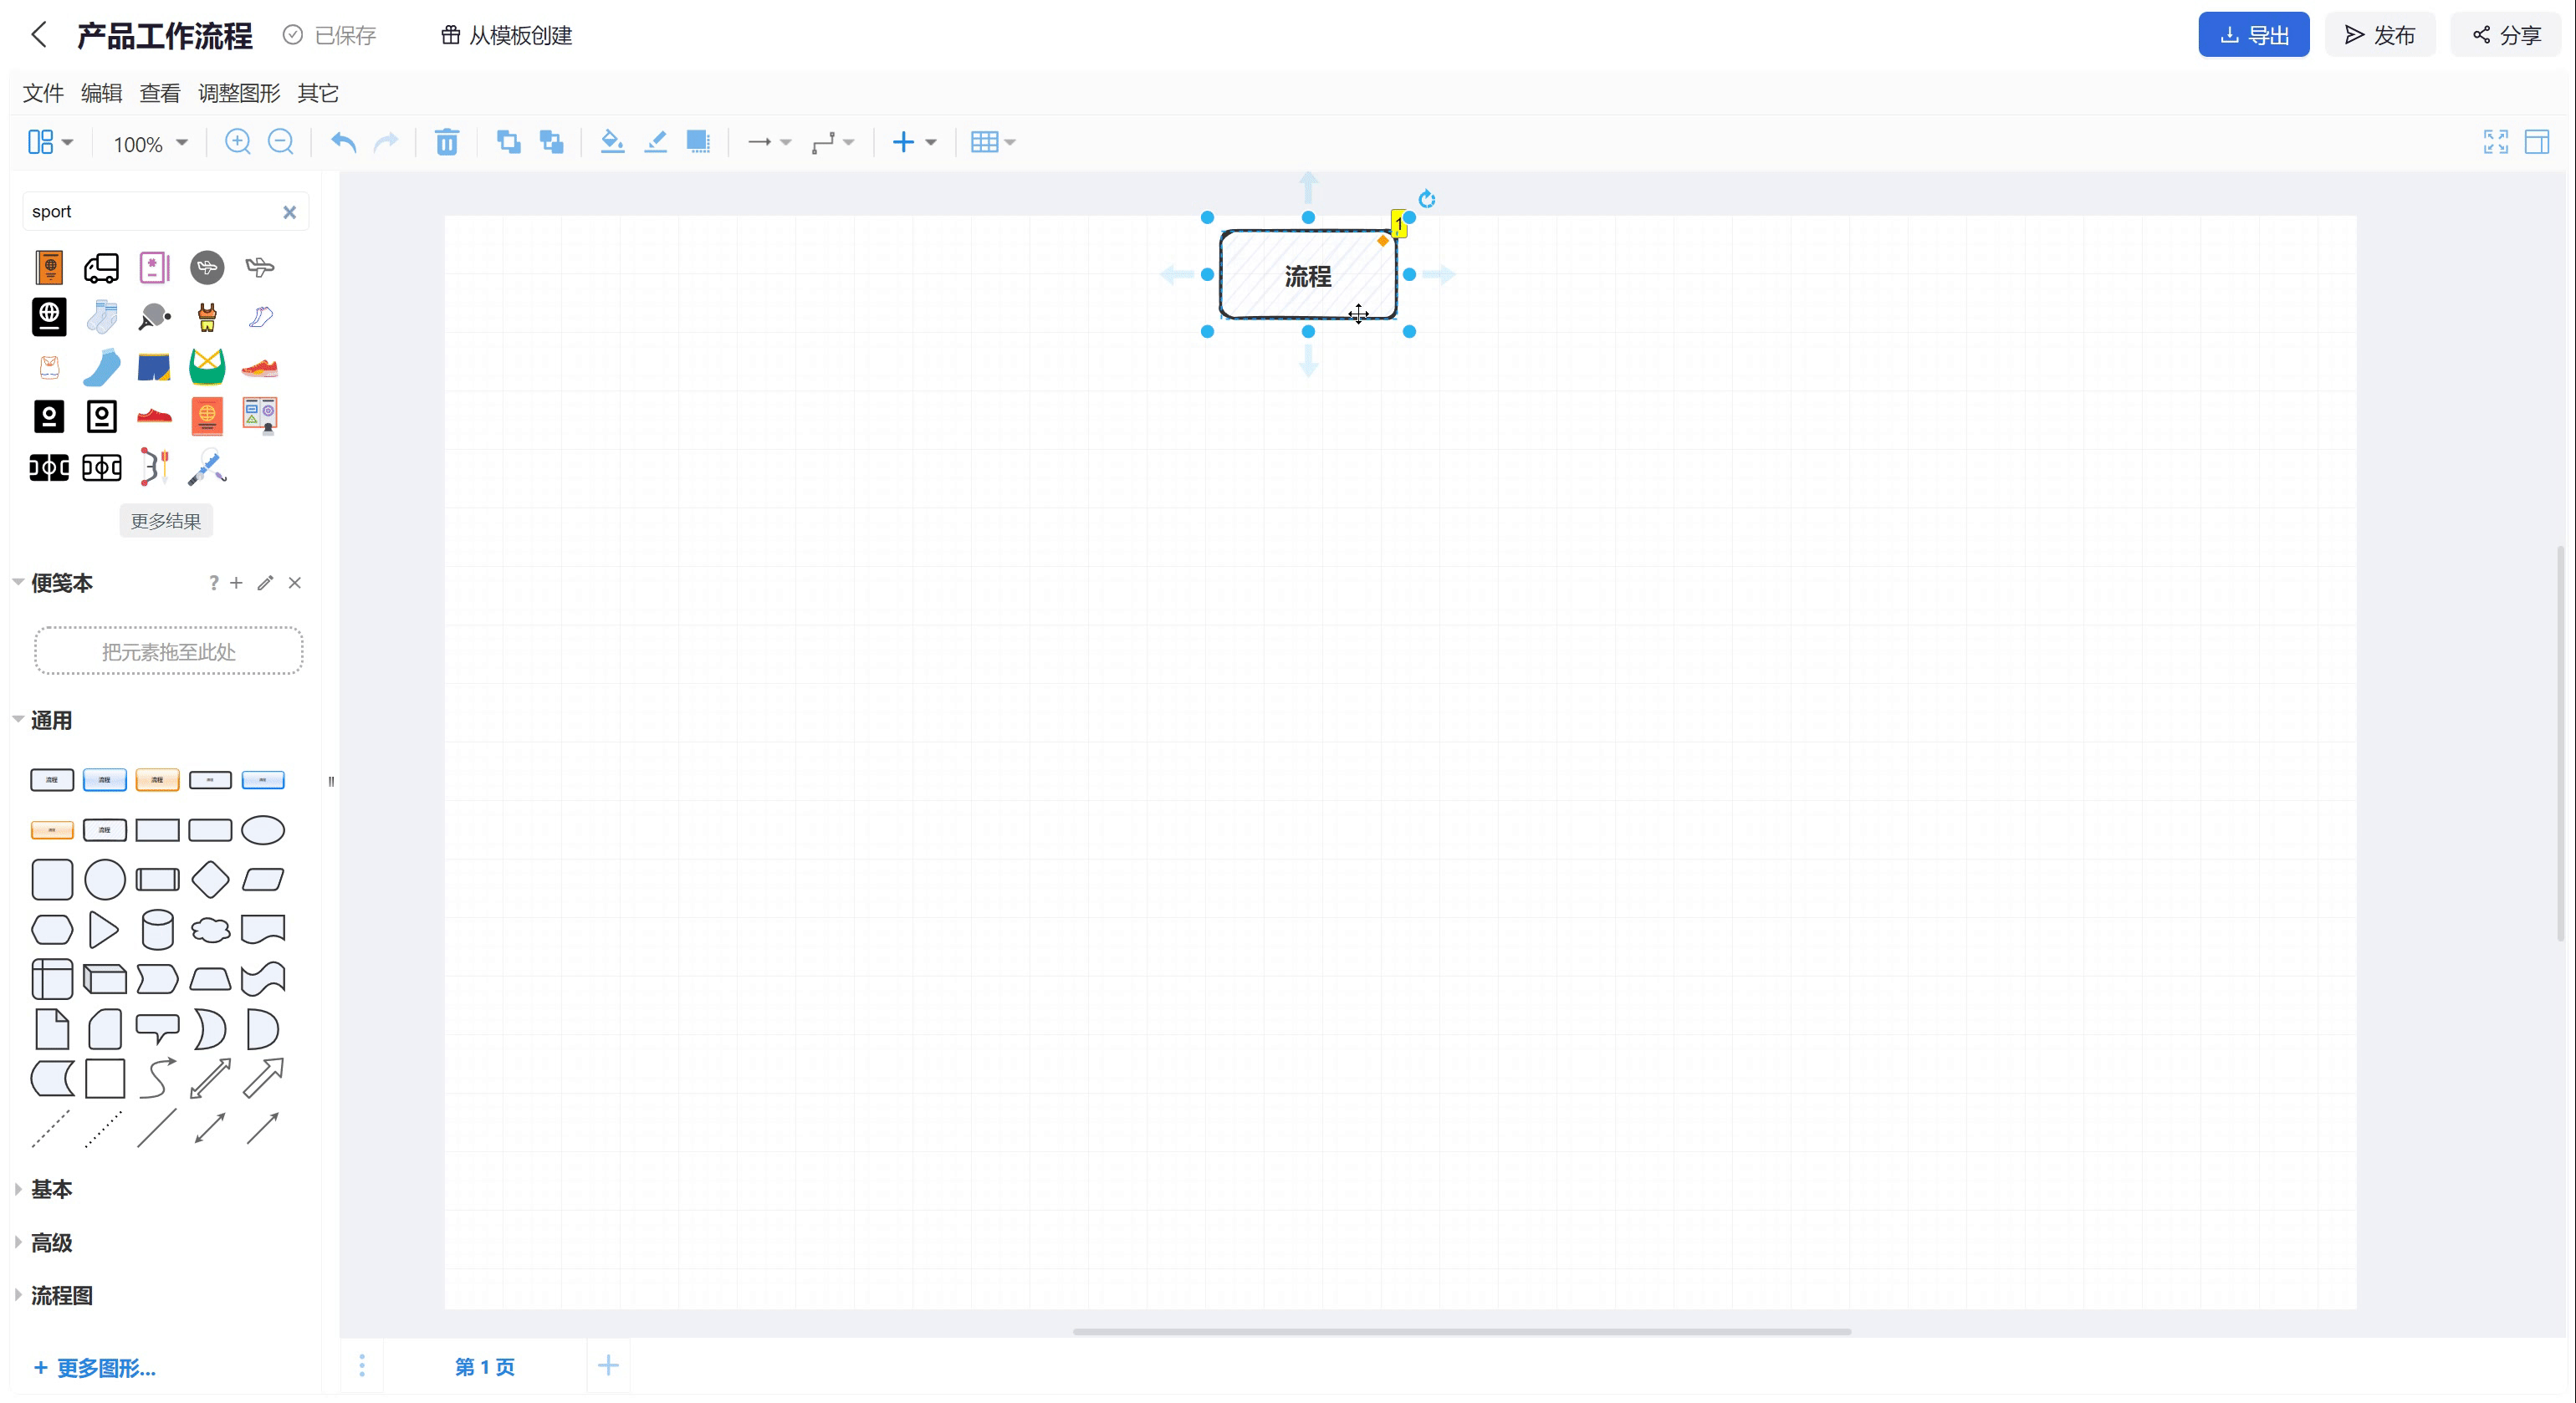
Task: Click the zoom in magnifier icon
Action: pos(237,142)
